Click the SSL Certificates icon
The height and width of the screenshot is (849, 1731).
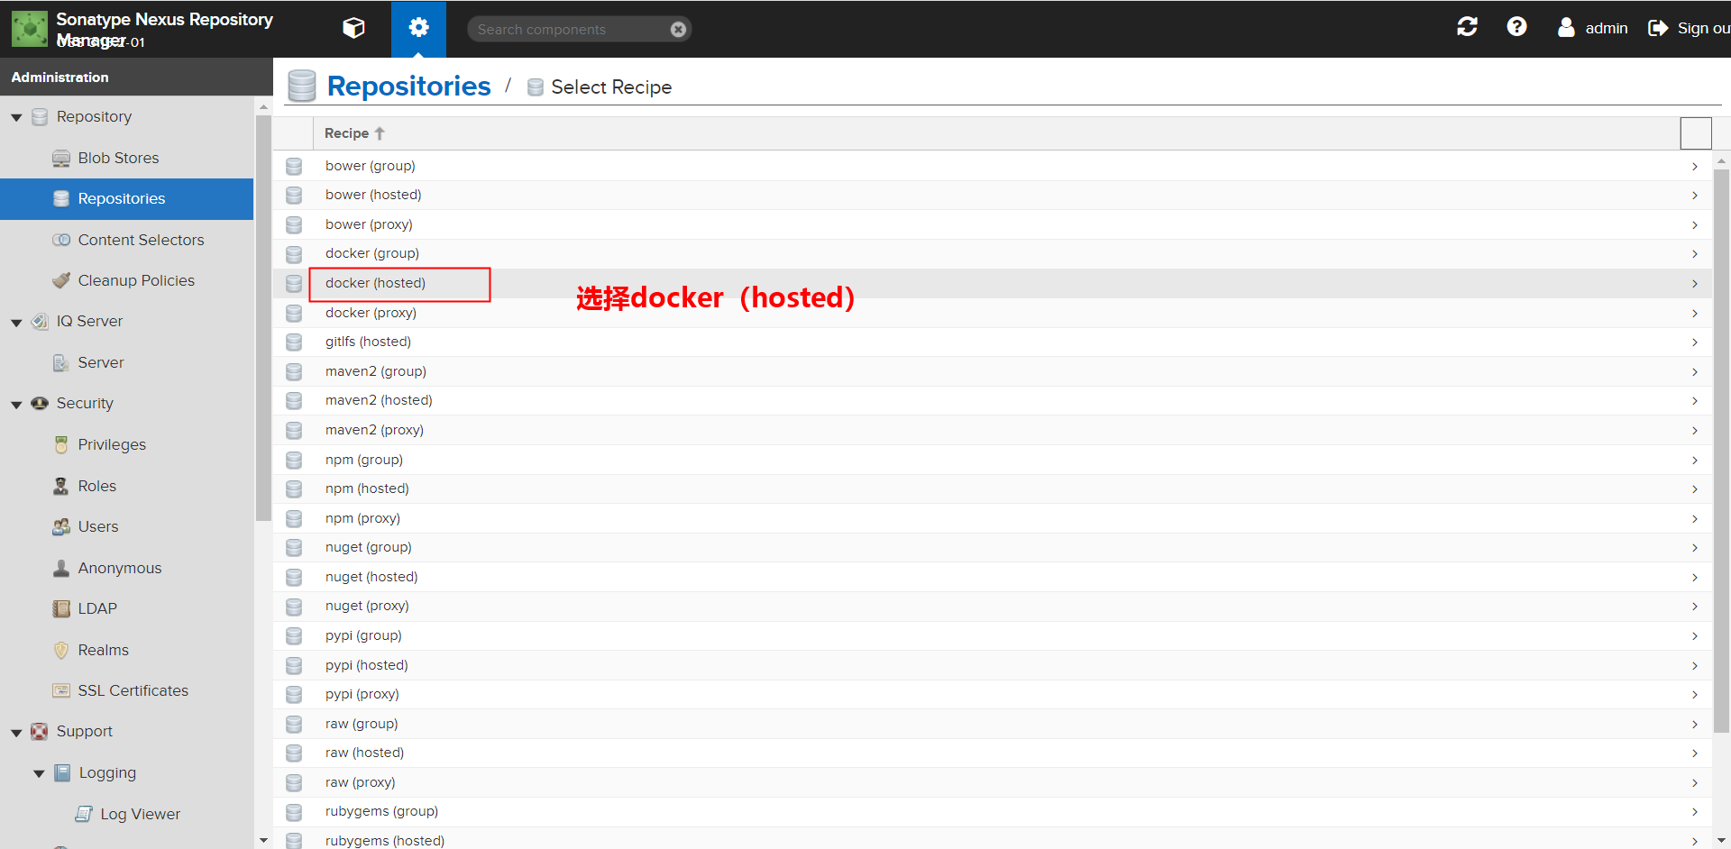click(x=61, y=690)
